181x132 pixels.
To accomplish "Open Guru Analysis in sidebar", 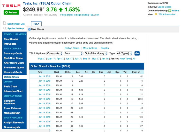I will coord(12,127).
